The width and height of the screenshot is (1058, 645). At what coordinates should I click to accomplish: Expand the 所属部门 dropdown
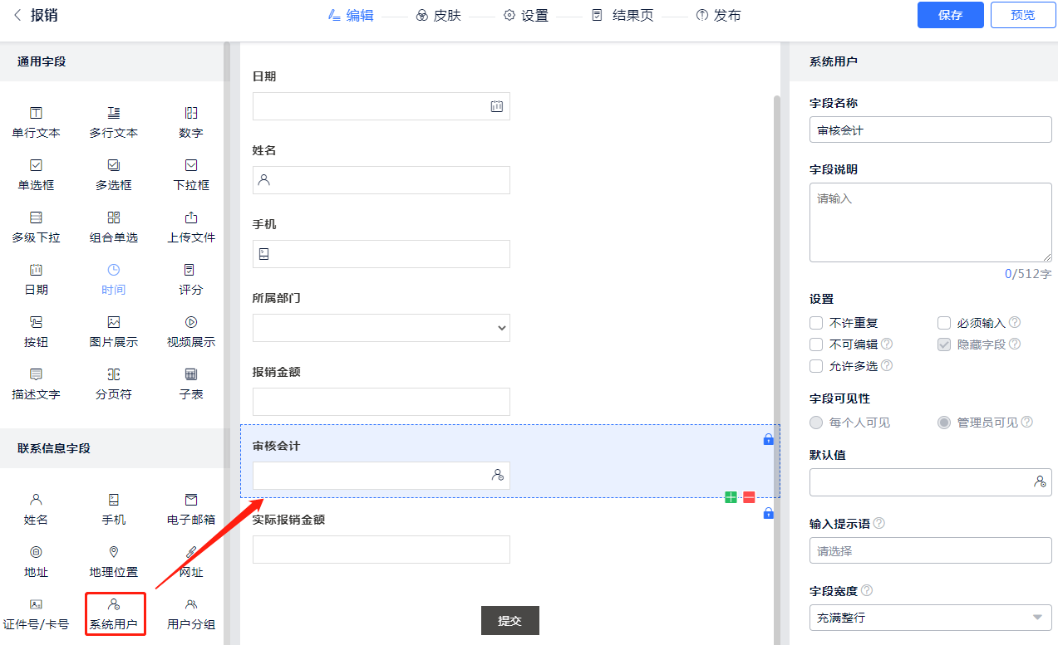[381, 328]
